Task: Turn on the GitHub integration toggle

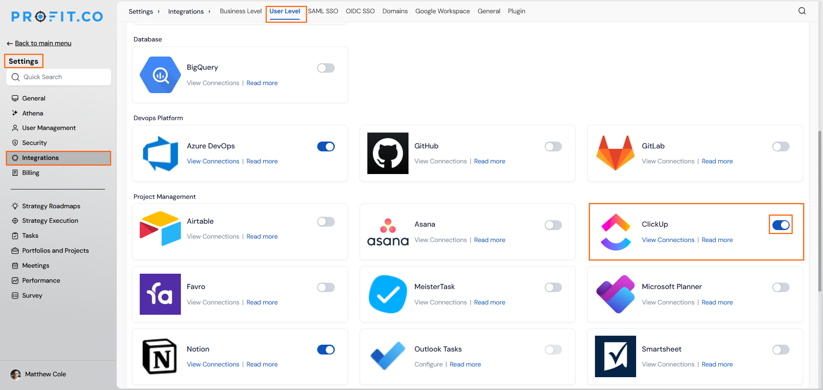Action: pyautogui.click(x=553, y=147)
